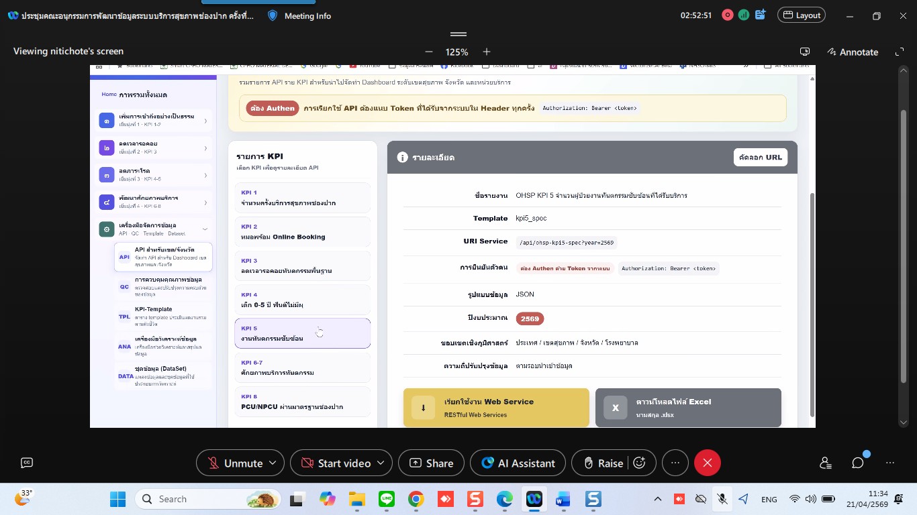Toggle closed captions CC icon
The height and width of the screenshot is (515, 917).
coord(27,463)
